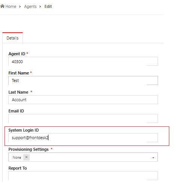
Task: Select the None tag in Provisioning Settings
Action: [x=17, y=157]
